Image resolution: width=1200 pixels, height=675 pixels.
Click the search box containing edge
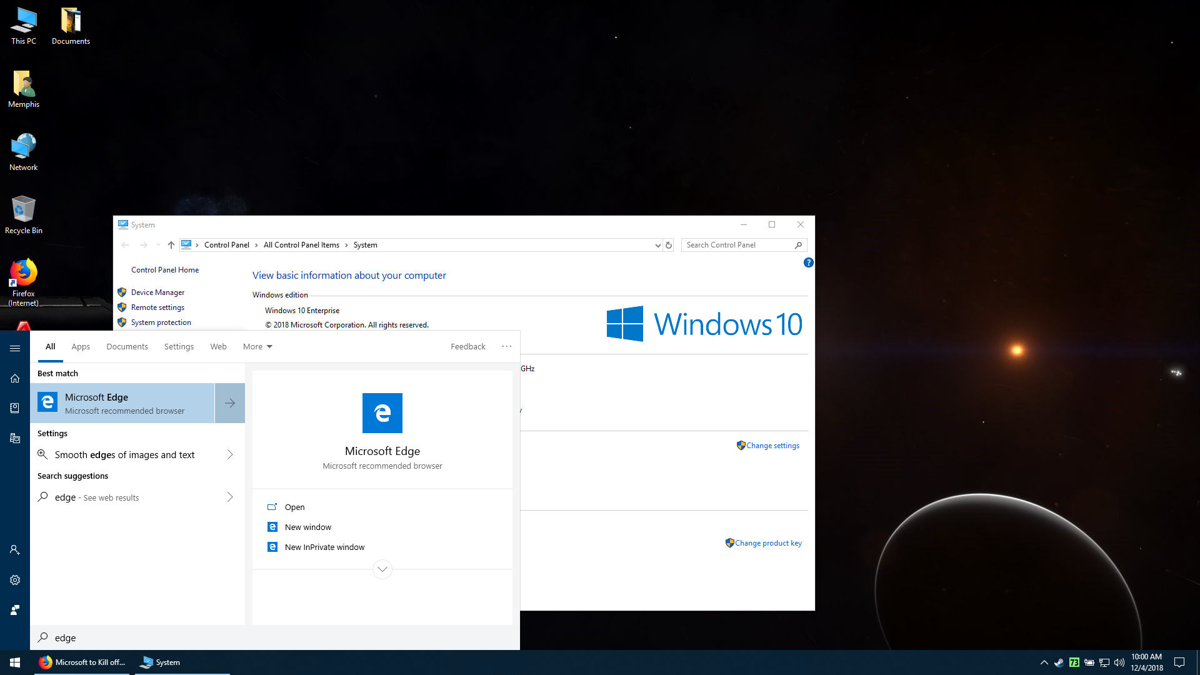(x=275, y=638)
